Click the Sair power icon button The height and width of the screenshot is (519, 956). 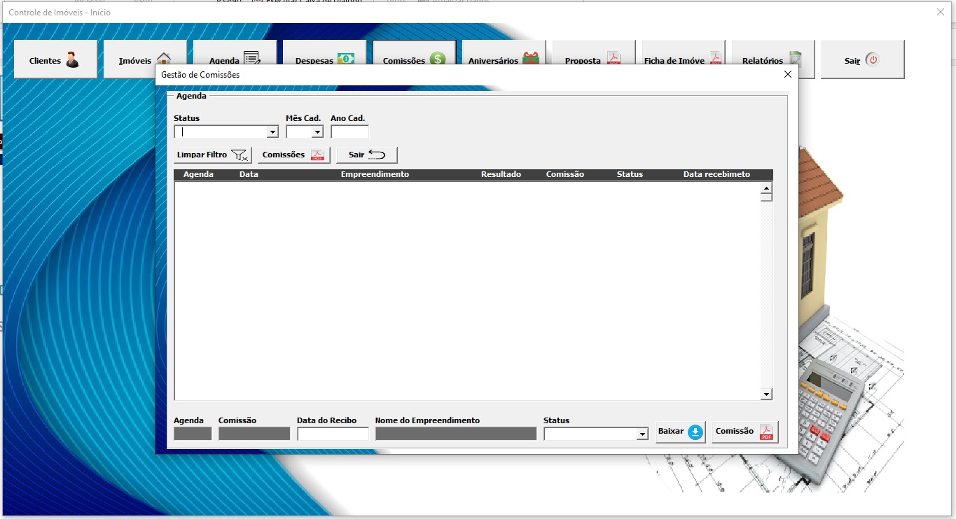click(x=863, y=59)
